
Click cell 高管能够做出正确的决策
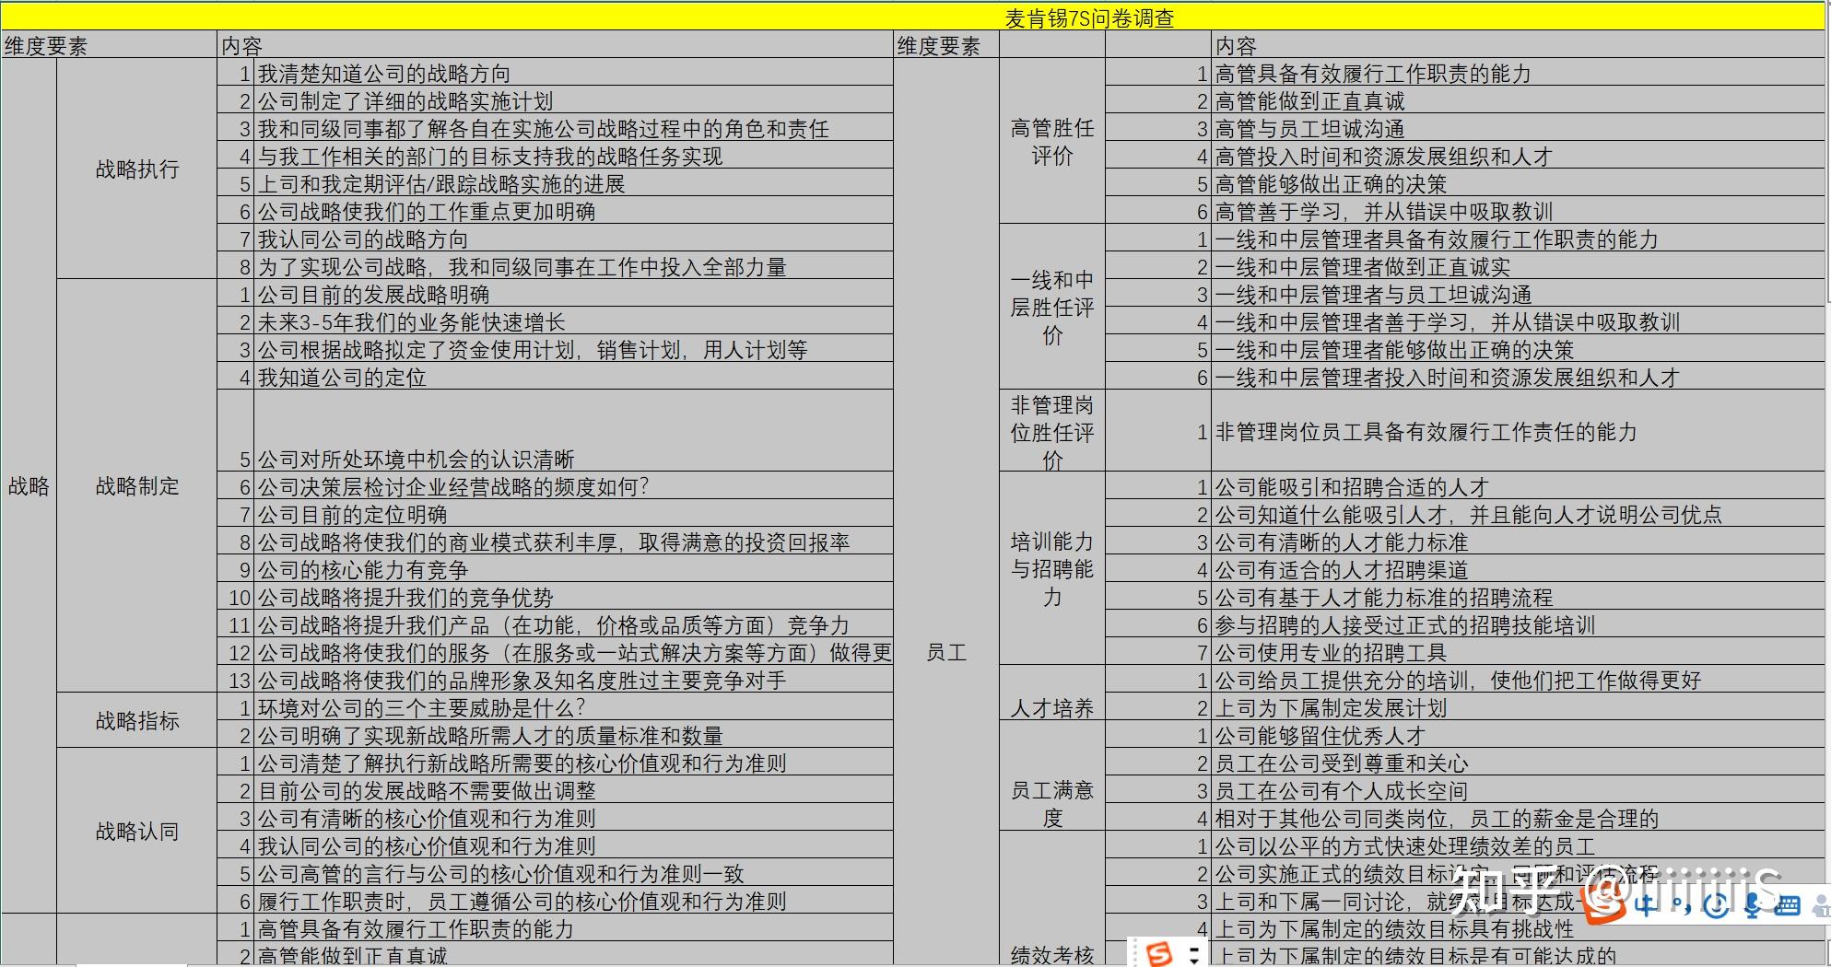point(1519,184)
